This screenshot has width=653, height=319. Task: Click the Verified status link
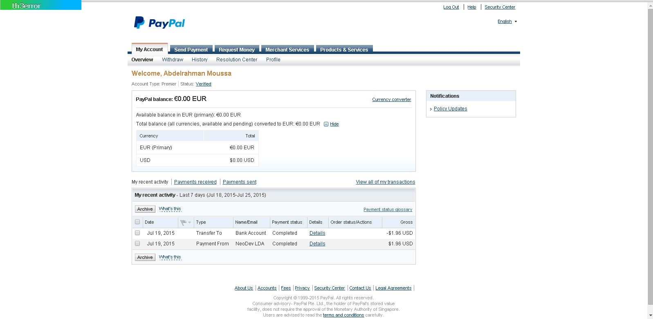pyautogui.click(x=203, y=84)
